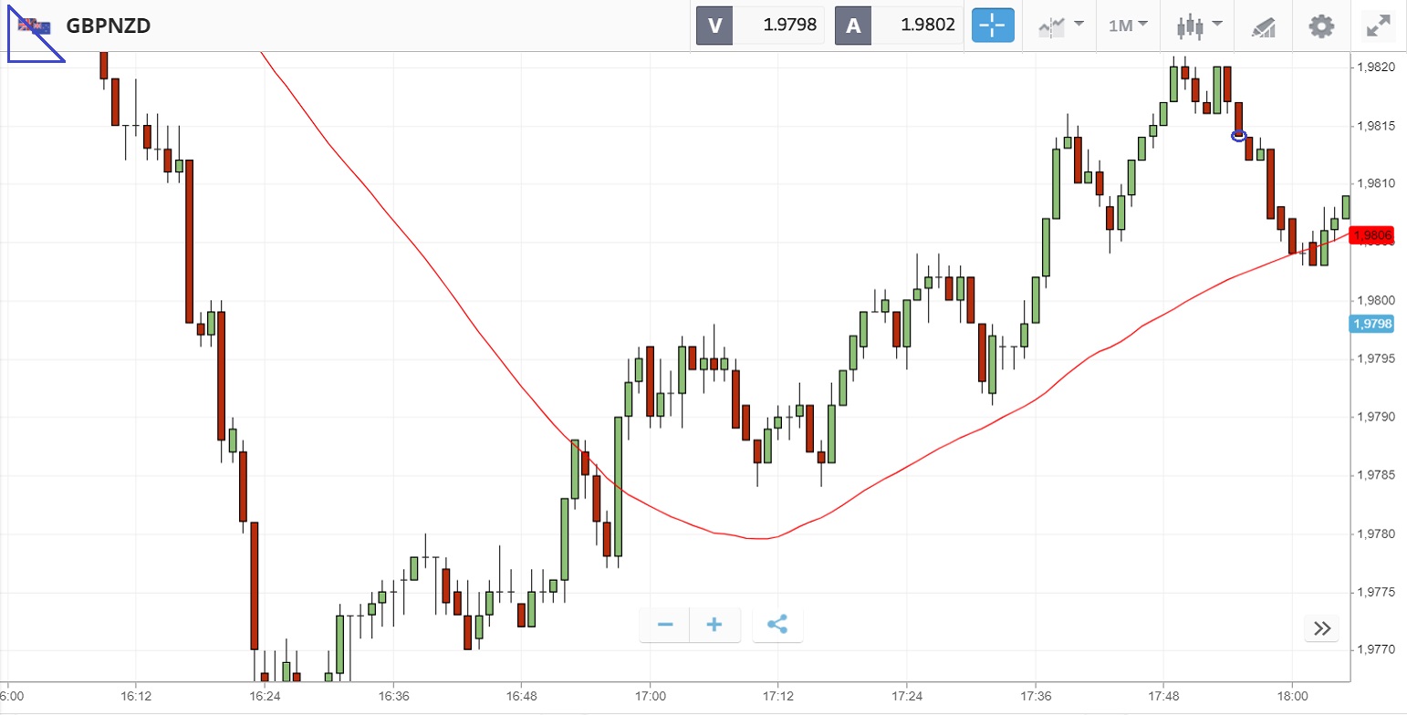Click the GBPNZD flag icon
The width and height of the screenshot is (1407, 715).
coord(36,26)
